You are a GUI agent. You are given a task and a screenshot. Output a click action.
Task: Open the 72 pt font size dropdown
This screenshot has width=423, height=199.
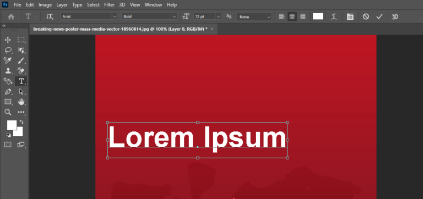pos(219,16)
